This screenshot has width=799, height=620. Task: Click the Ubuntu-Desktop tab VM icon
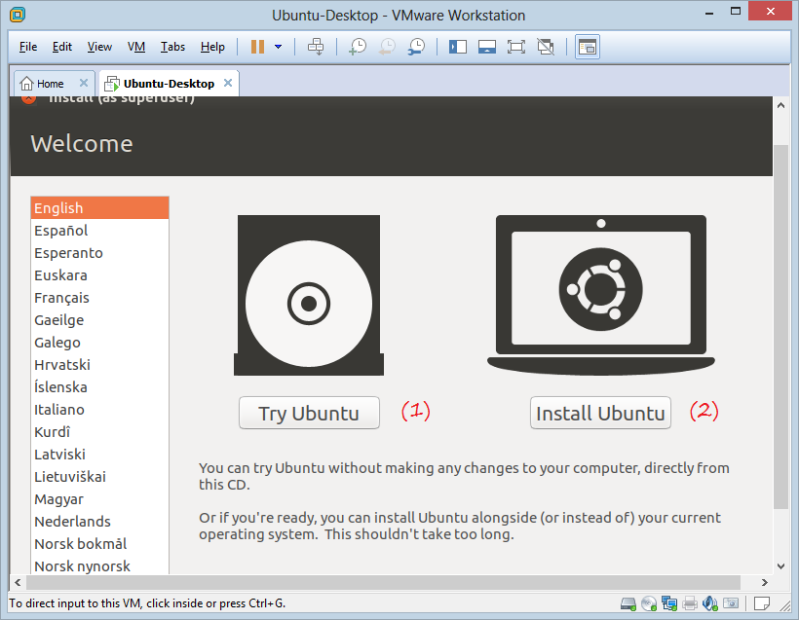[x=112, y=84]
